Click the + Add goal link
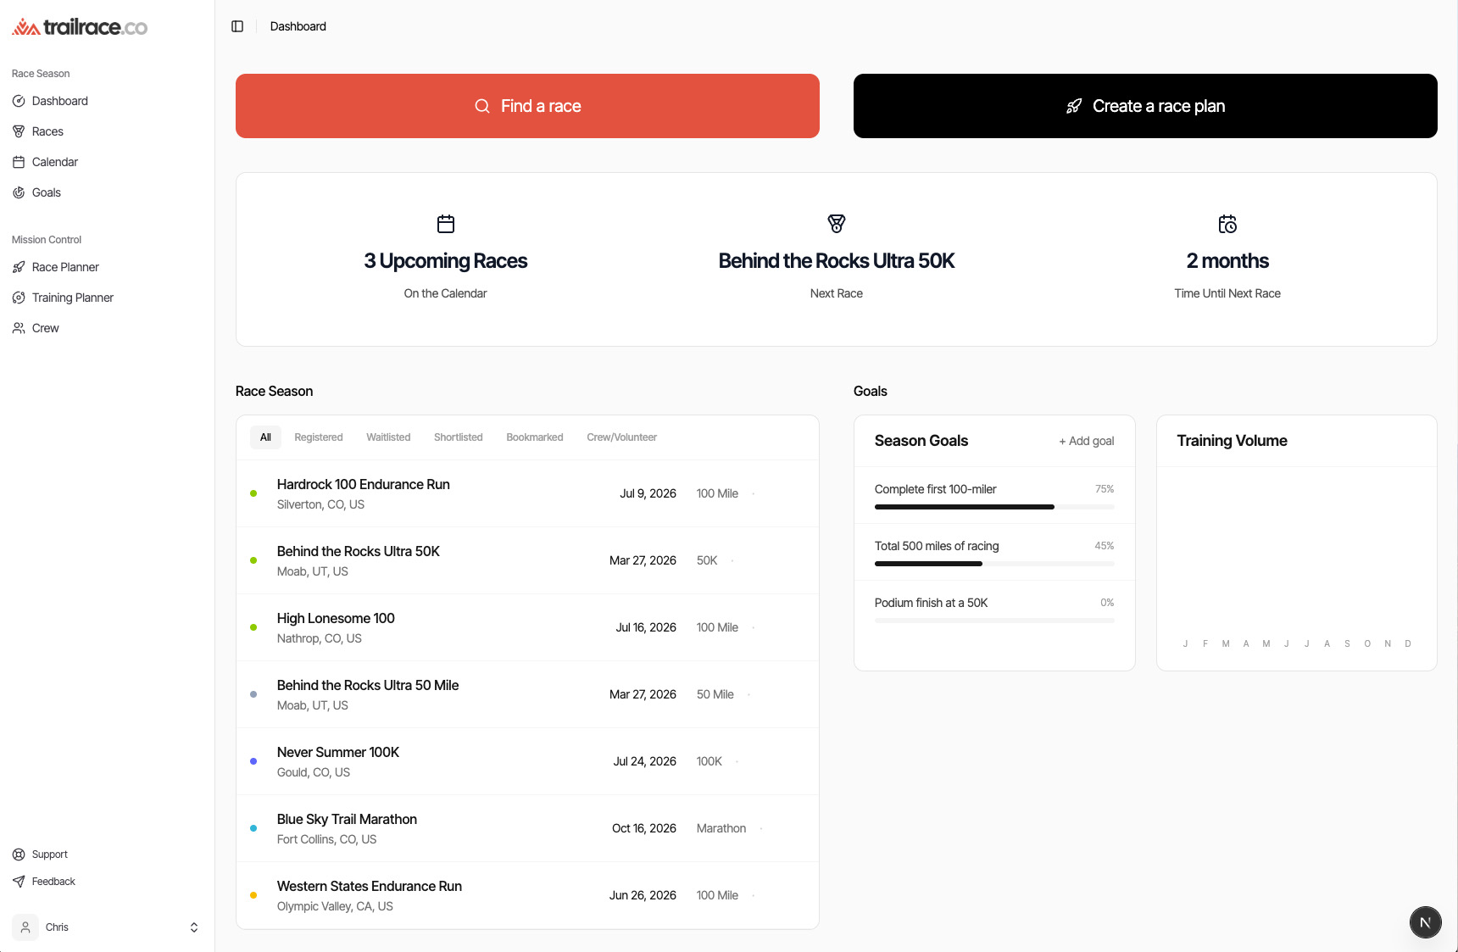Image resolution: width=1458 pixels, height=952 pixels. click(1086, 441)
